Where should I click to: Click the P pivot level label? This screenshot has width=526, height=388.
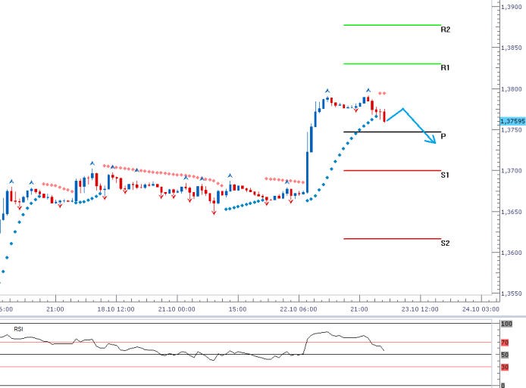443,136
